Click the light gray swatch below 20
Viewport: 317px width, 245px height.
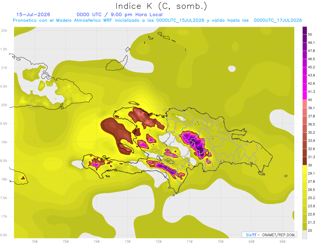click(x=305, y=234)
